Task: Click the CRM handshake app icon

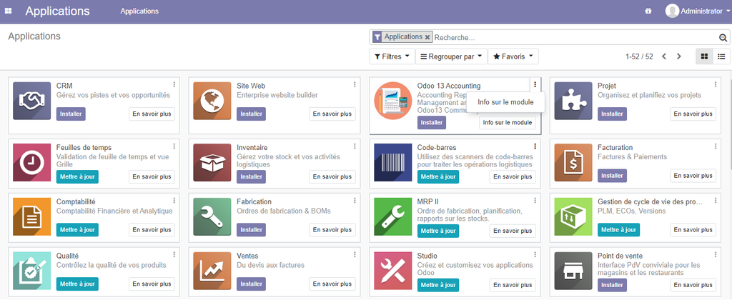Action: click(x=31, y=101)
